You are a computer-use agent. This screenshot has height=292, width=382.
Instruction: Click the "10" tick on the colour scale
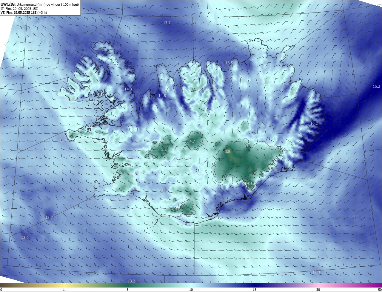(x=191, y=290)
